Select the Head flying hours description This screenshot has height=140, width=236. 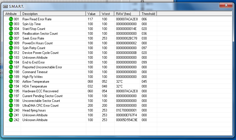coord(34,110)
